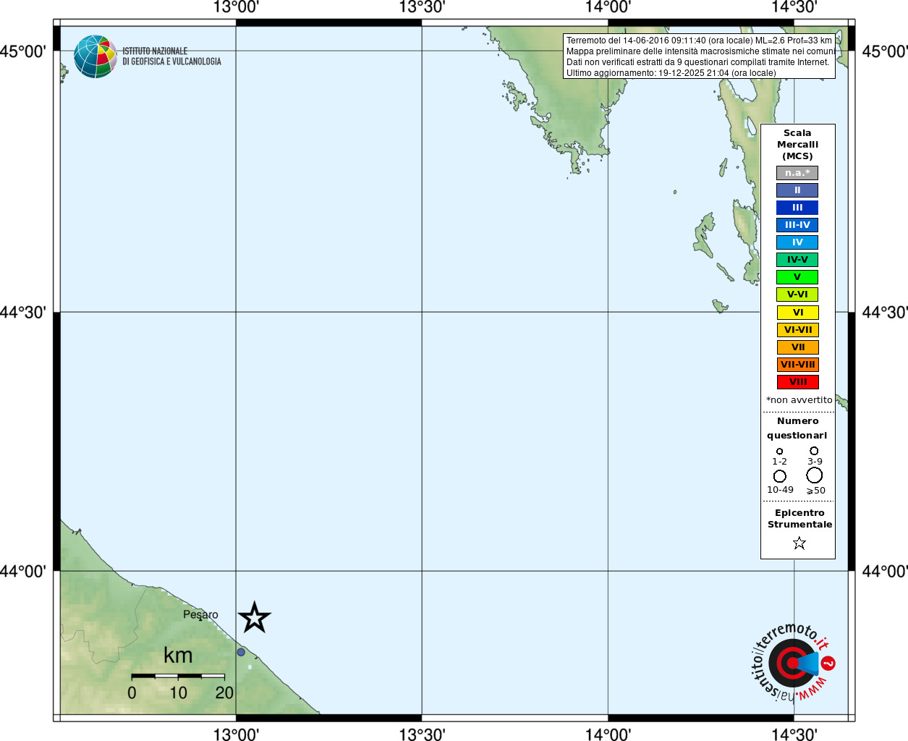Click the top 13°30' longitude label
This screenshot has height=741, width=908.
pos(422,7)
